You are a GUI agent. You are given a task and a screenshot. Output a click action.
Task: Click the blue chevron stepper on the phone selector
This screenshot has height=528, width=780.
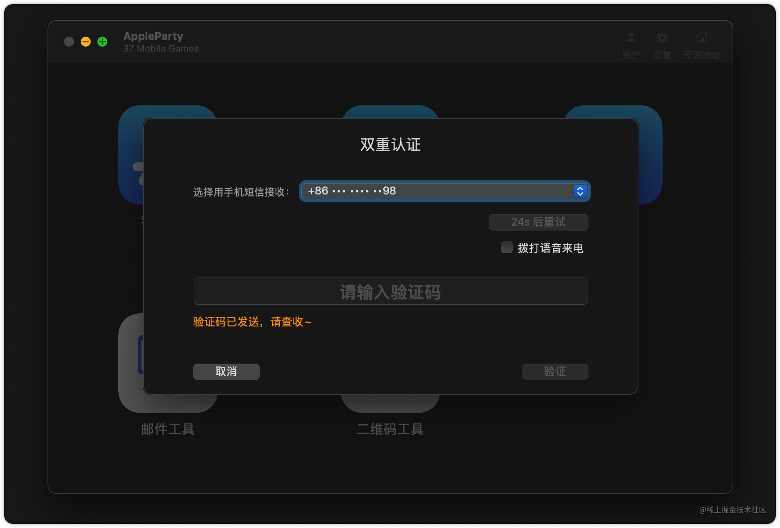coord(580,191)
